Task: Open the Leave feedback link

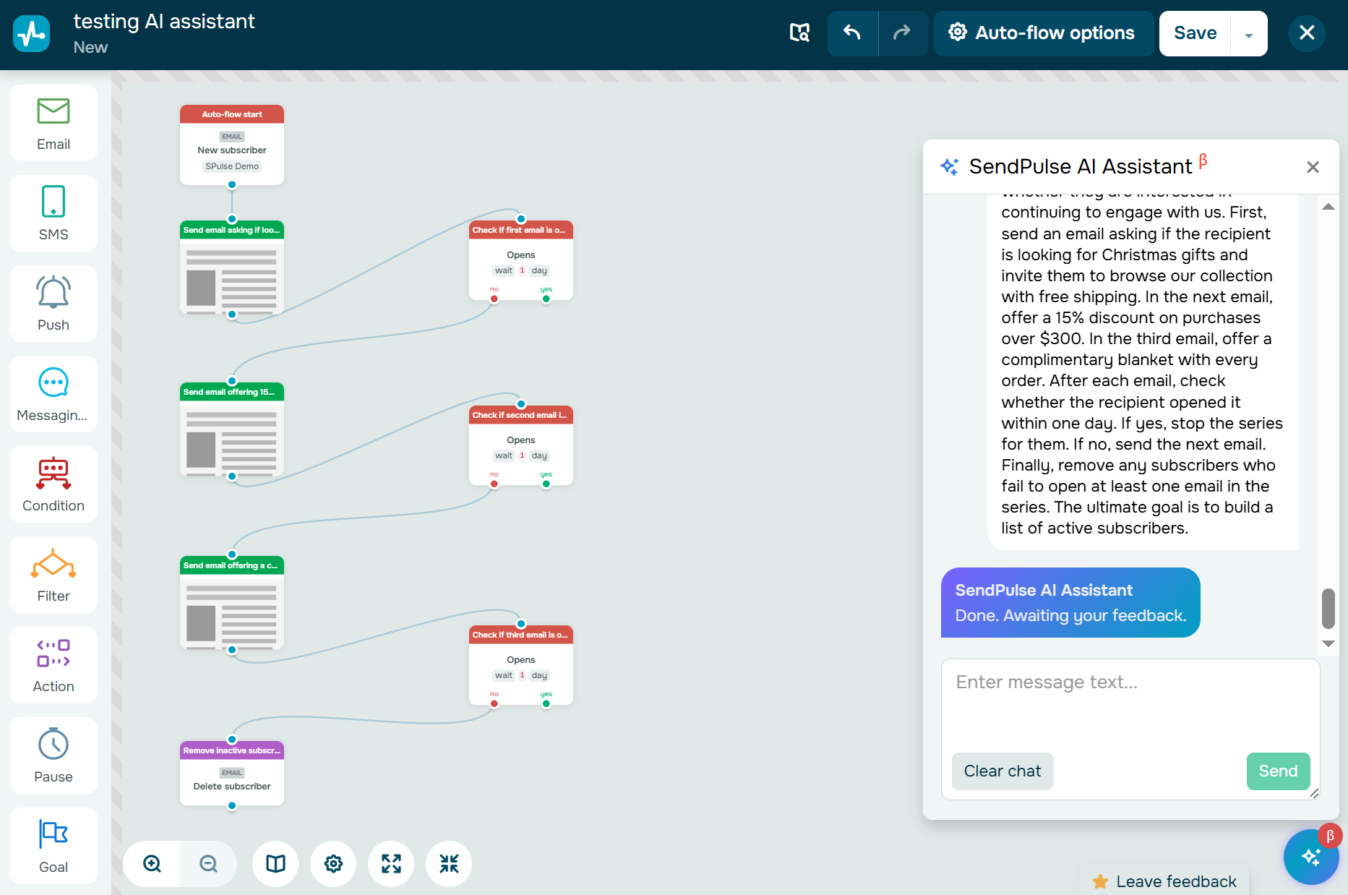Action: pos(1164,881)
